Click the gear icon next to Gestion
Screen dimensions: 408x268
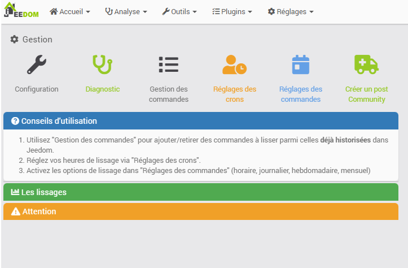point(14,40)
